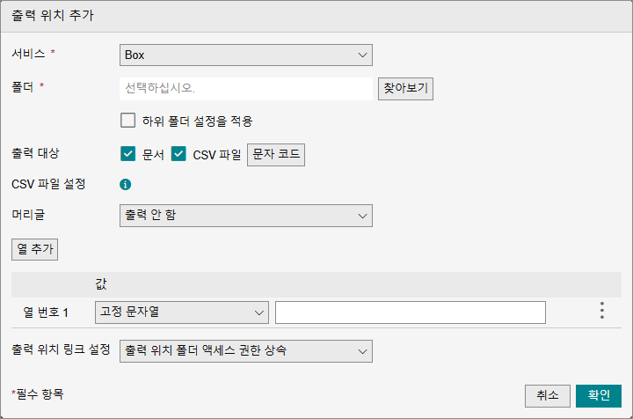633x419 pixels.
Task: Open the three-dot menu for 열 번호 1
Action: point(602,311)
